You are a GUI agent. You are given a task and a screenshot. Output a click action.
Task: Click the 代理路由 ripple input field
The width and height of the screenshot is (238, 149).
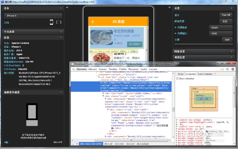221,28
